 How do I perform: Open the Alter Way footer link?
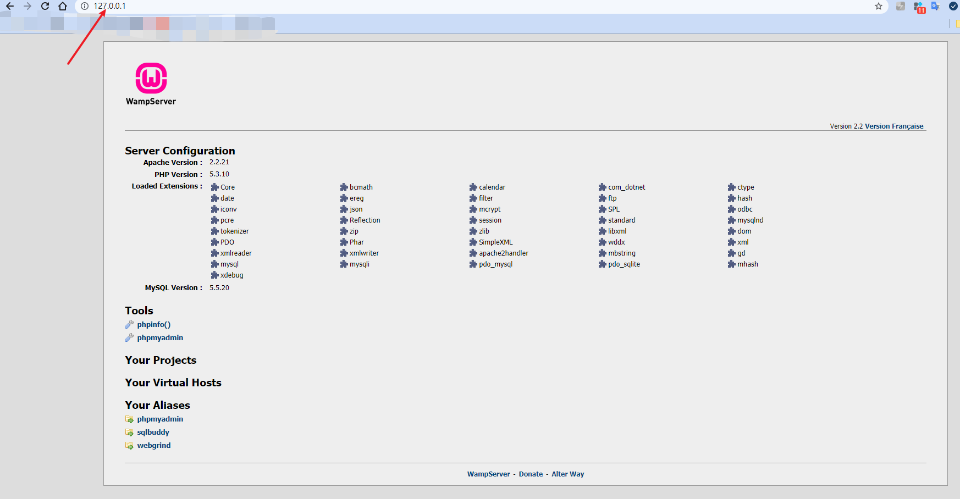[568, 474]
